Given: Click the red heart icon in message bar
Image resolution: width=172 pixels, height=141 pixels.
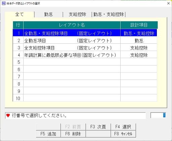Looking at the screenshot, I should (x=8, y=115).
